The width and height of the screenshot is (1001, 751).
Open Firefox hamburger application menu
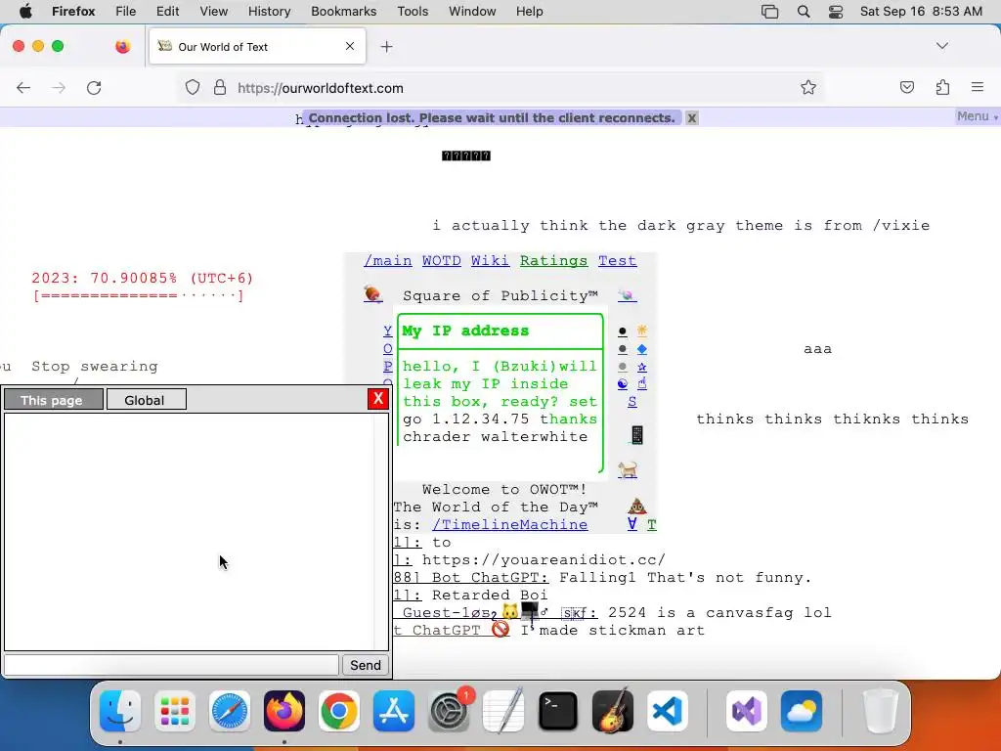(x=978, y=87)
